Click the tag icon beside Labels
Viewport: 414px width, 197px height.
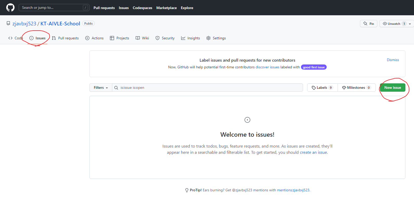314,88
